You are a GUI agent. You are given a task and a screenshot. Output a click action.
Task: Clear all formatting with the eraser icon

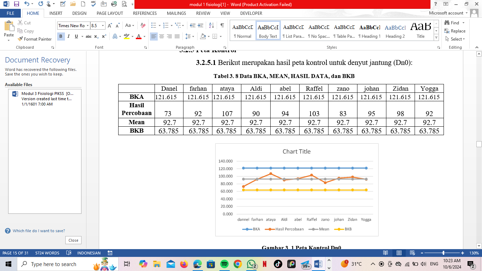[143, 25]
